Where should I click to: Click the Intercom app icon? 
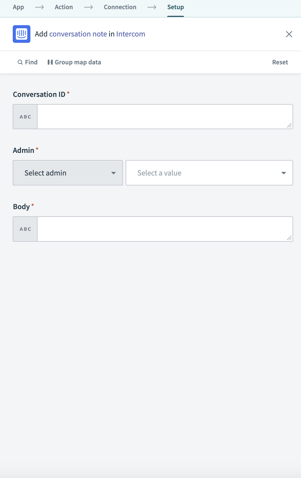pyautogui.click(x=21, y=34)
